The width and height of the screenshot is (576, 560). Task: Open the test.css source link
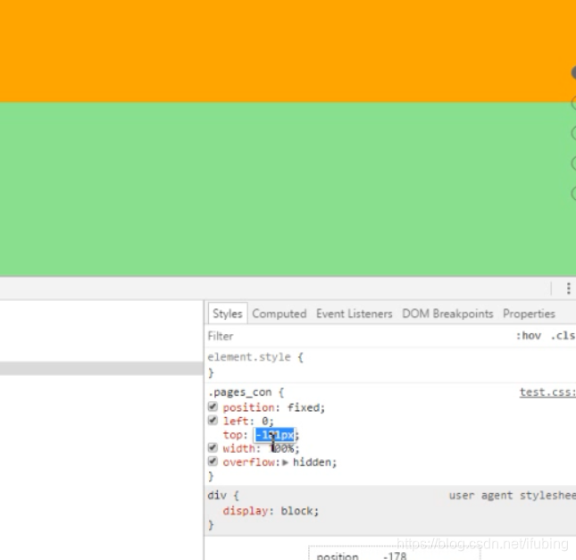coord(547,392)
